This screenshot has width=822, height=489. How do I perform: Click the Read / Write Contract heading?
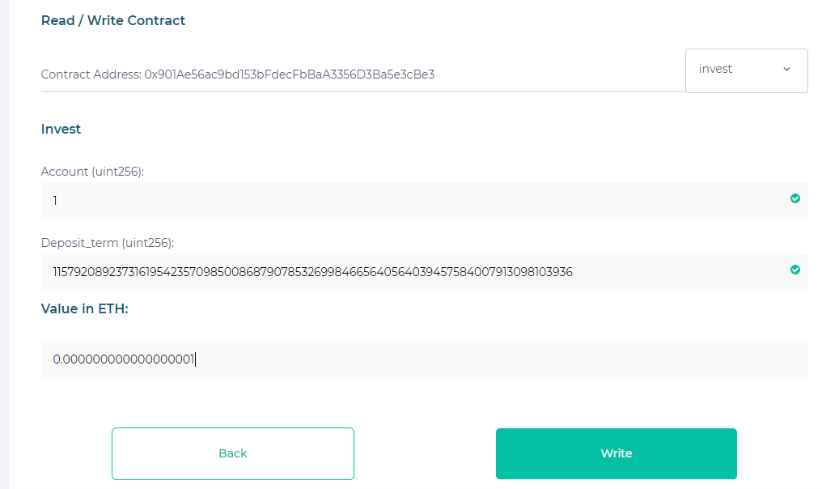coord(113,21)
